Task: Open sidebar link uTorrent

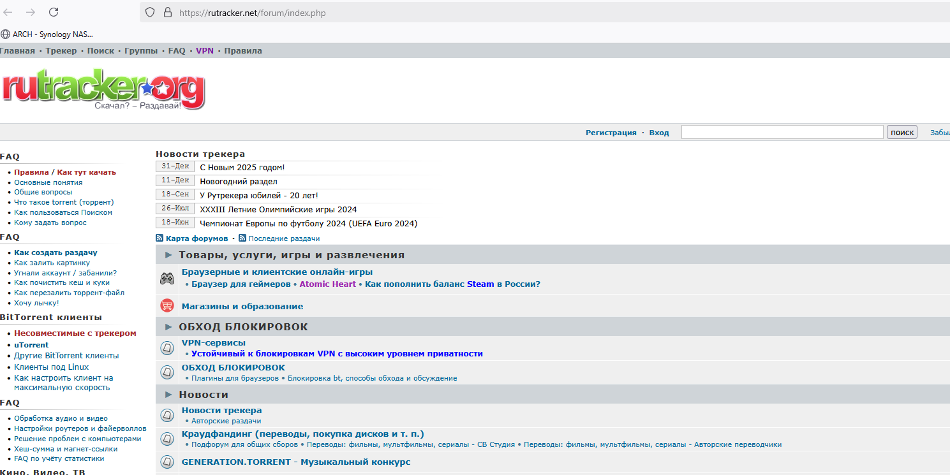Action: click(x=31, y=345)
